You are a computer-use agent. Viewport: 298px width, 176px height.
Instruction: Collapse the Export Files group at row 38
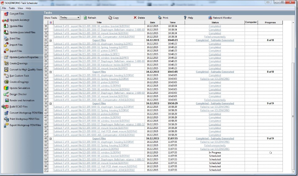(x=51, y=104)
